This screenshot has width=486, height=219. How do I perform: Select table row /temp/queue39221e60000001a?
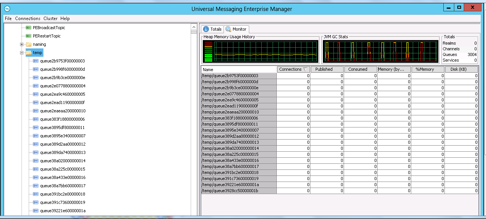coord(339,185)
